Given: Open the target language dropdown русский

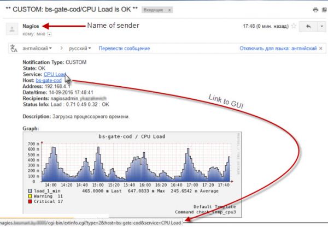Looking at the screenshot, I should (x=81, y=49).
